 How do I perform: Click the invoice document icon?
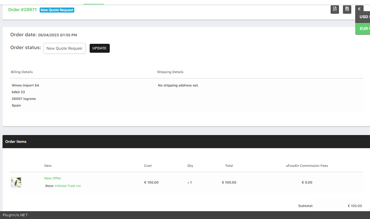click(347, 9)
